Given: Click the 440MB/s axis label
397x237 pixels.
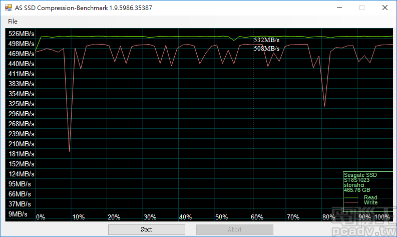Looking at the screenshot, I should click(x=21, y=64).
